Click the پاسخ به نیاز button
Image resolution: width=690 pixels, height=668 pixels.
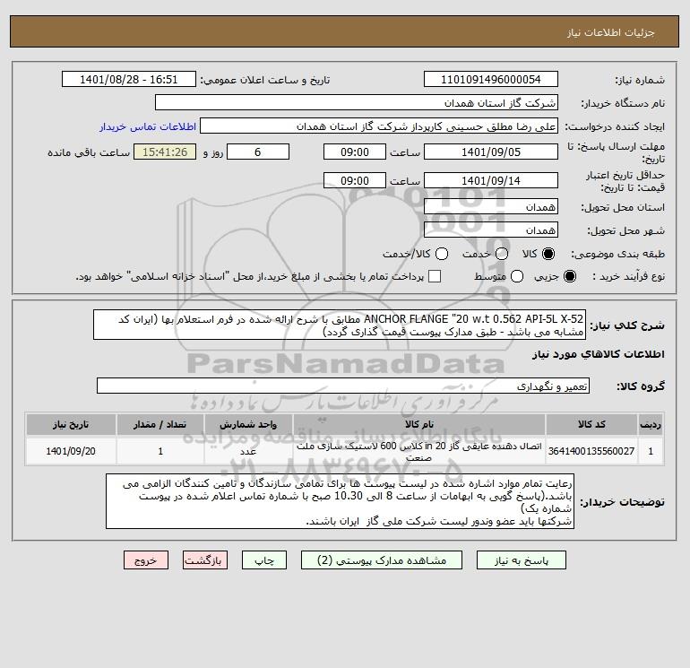(521, 560)
